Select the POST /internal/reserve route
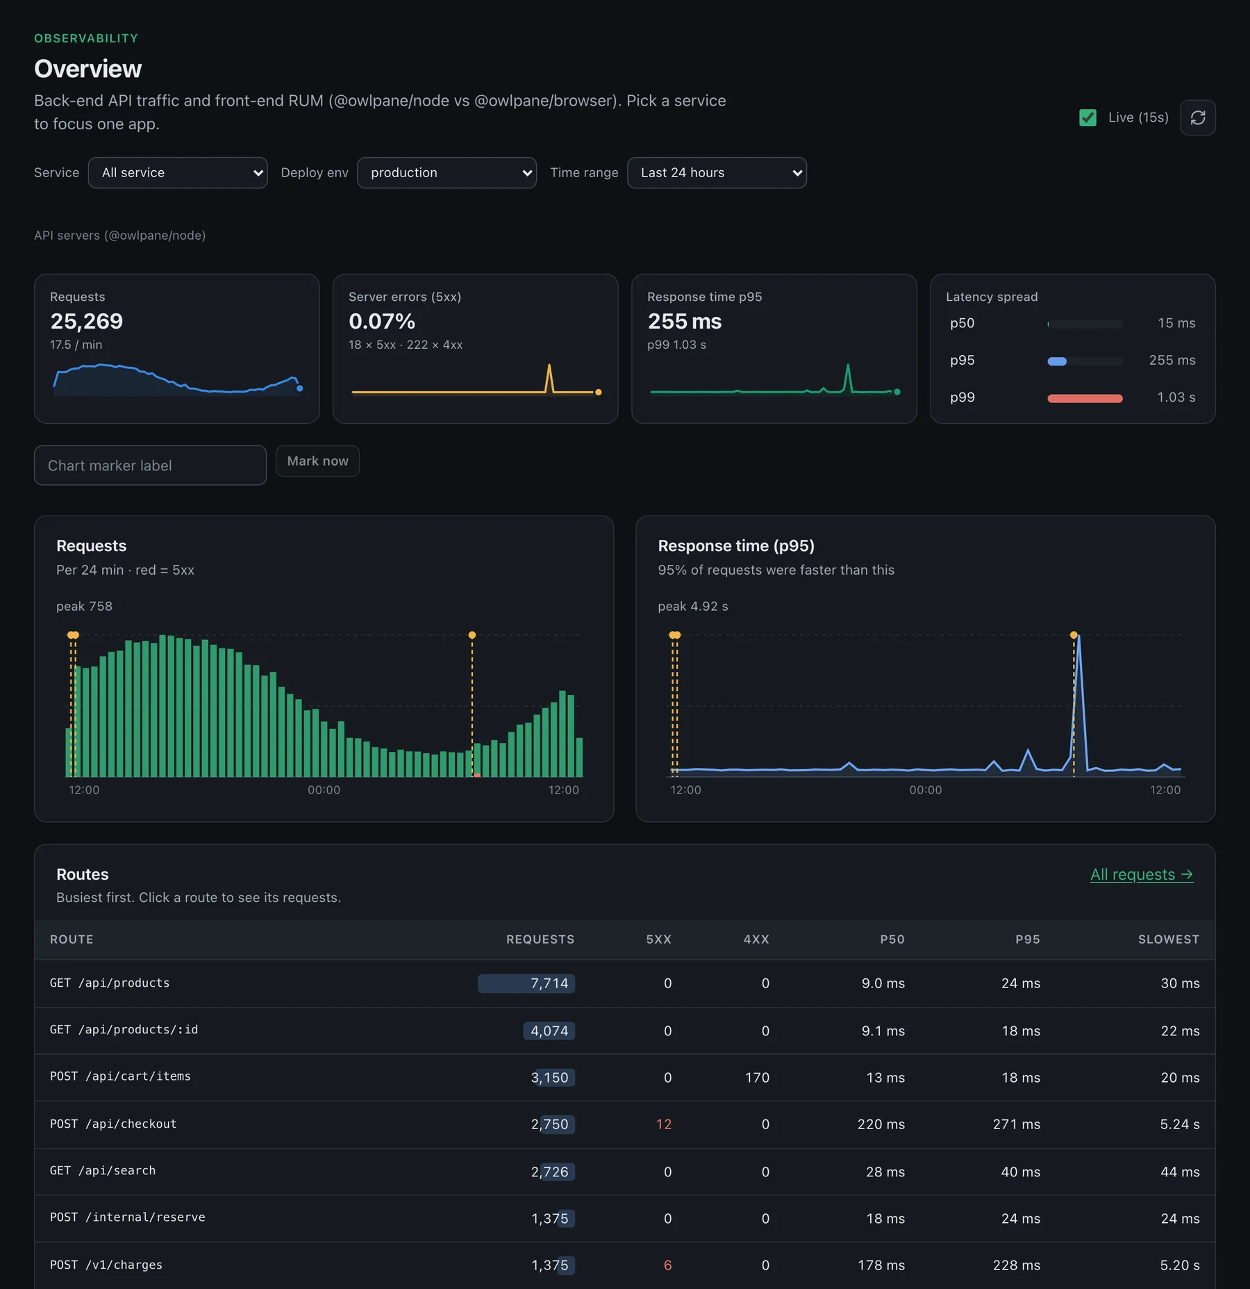Image resolution: width=1250 pixels, height=1289 pixels. 624,1218
